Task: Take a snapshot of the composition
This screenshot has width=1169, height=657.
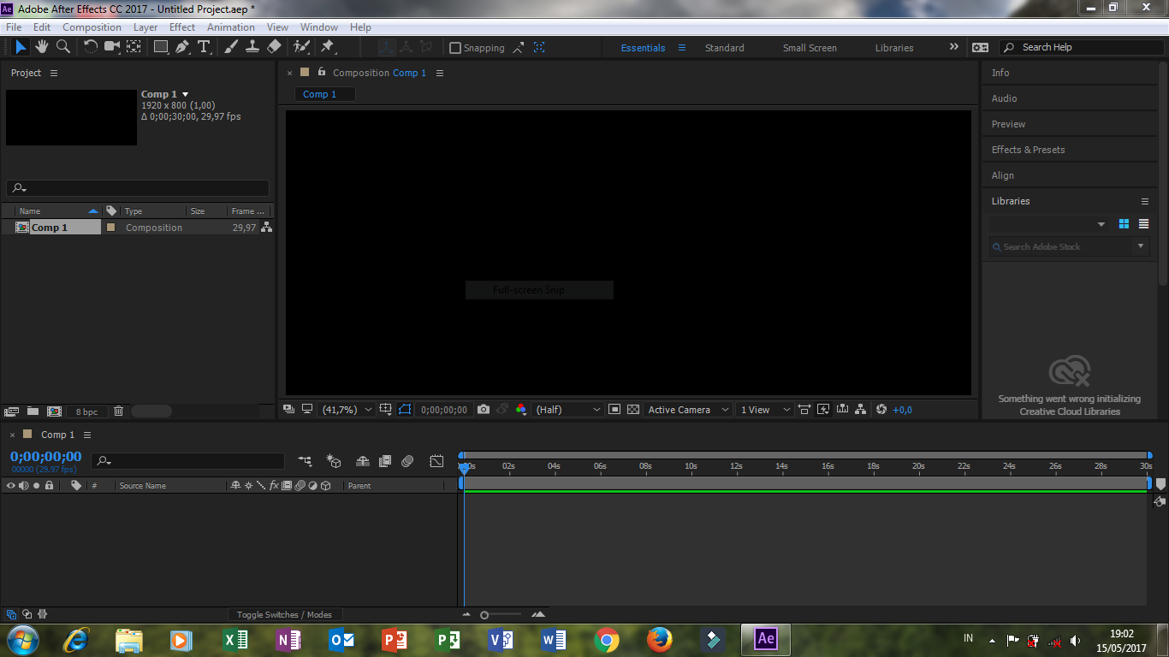Action: [x=484, y=410]
